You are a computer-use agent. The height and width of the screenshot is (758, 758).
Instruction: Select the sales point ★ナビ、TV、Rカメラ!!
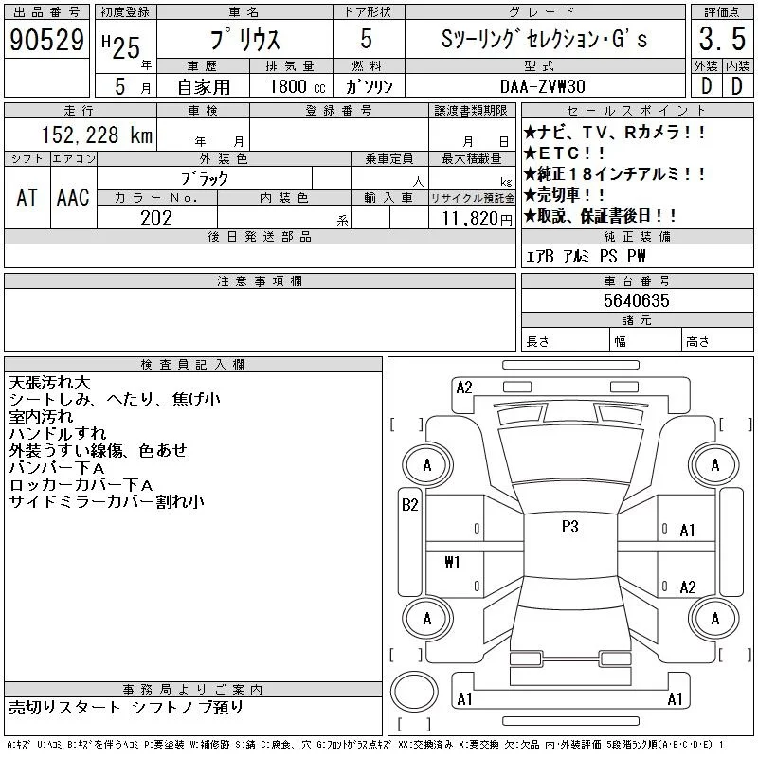click(x=614, y=132)
